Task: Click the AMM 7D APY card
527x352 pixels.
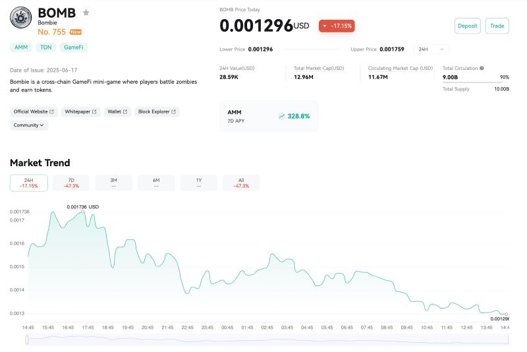Action: (268, 116)
